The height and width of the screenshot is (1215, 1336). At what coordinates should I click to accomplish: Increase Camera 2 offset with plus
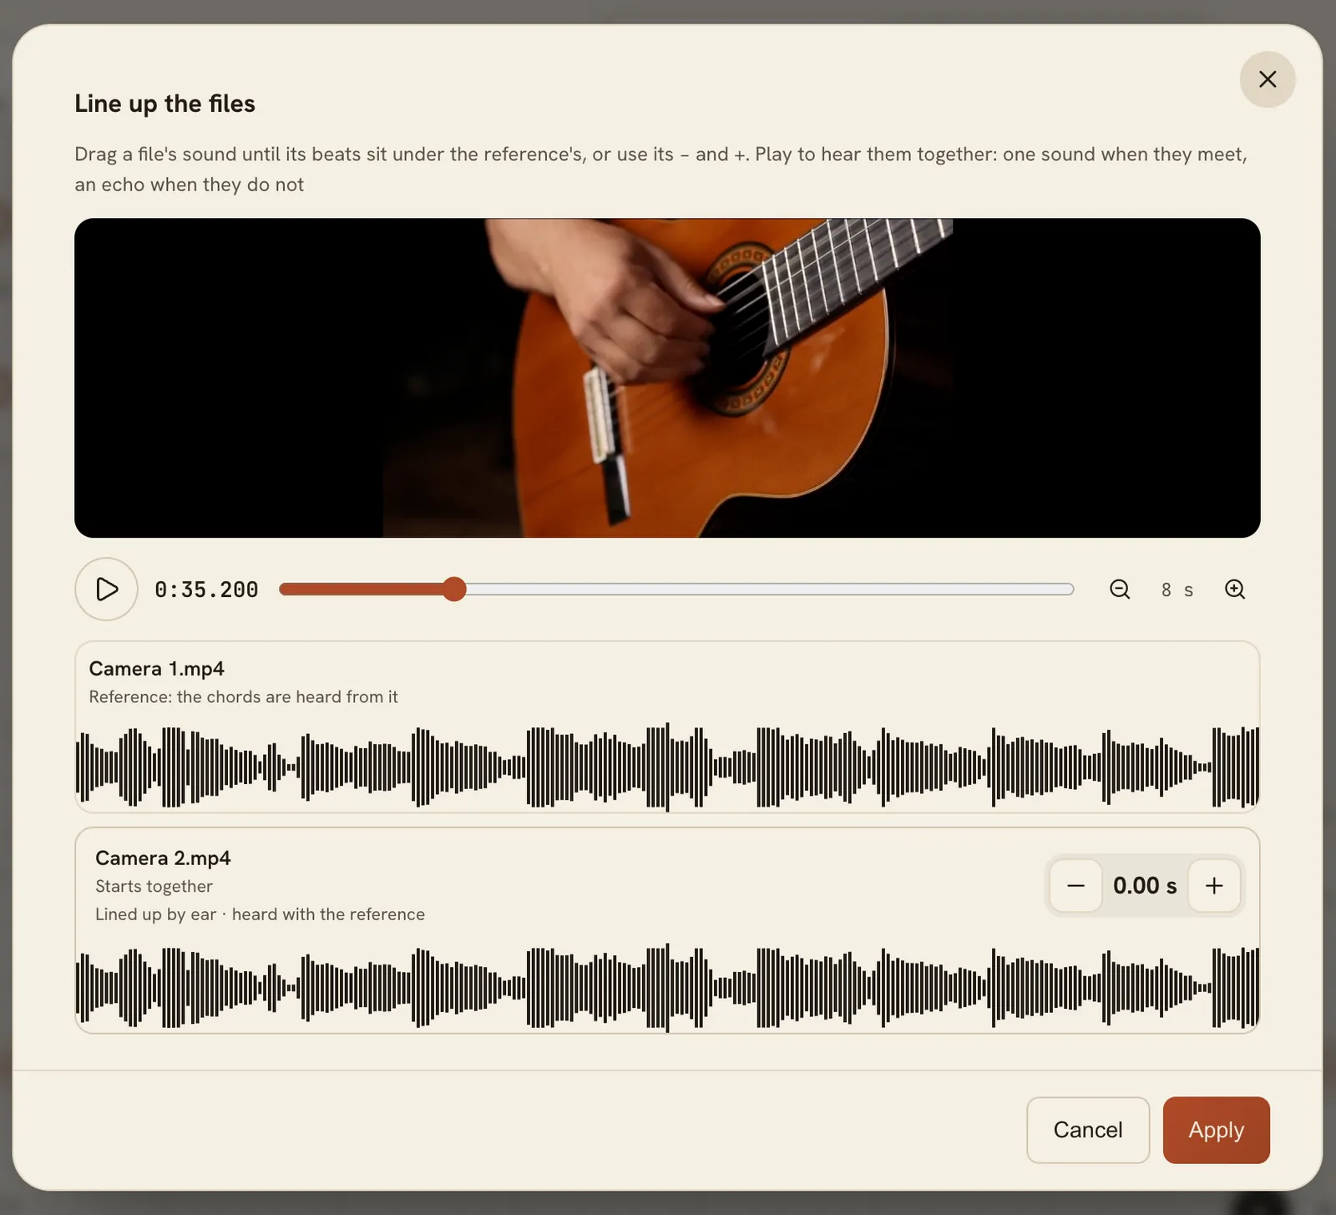point(1214,885)
